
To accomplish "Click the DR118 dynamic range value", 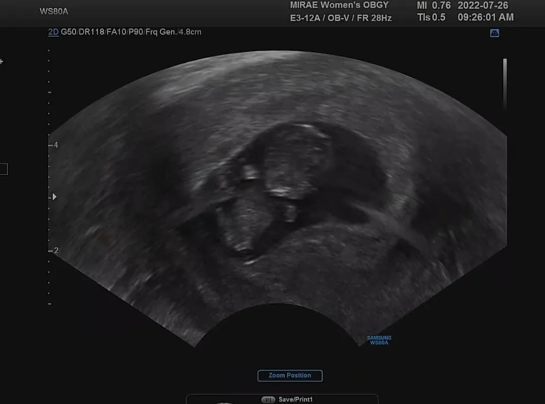I will 91,32.
